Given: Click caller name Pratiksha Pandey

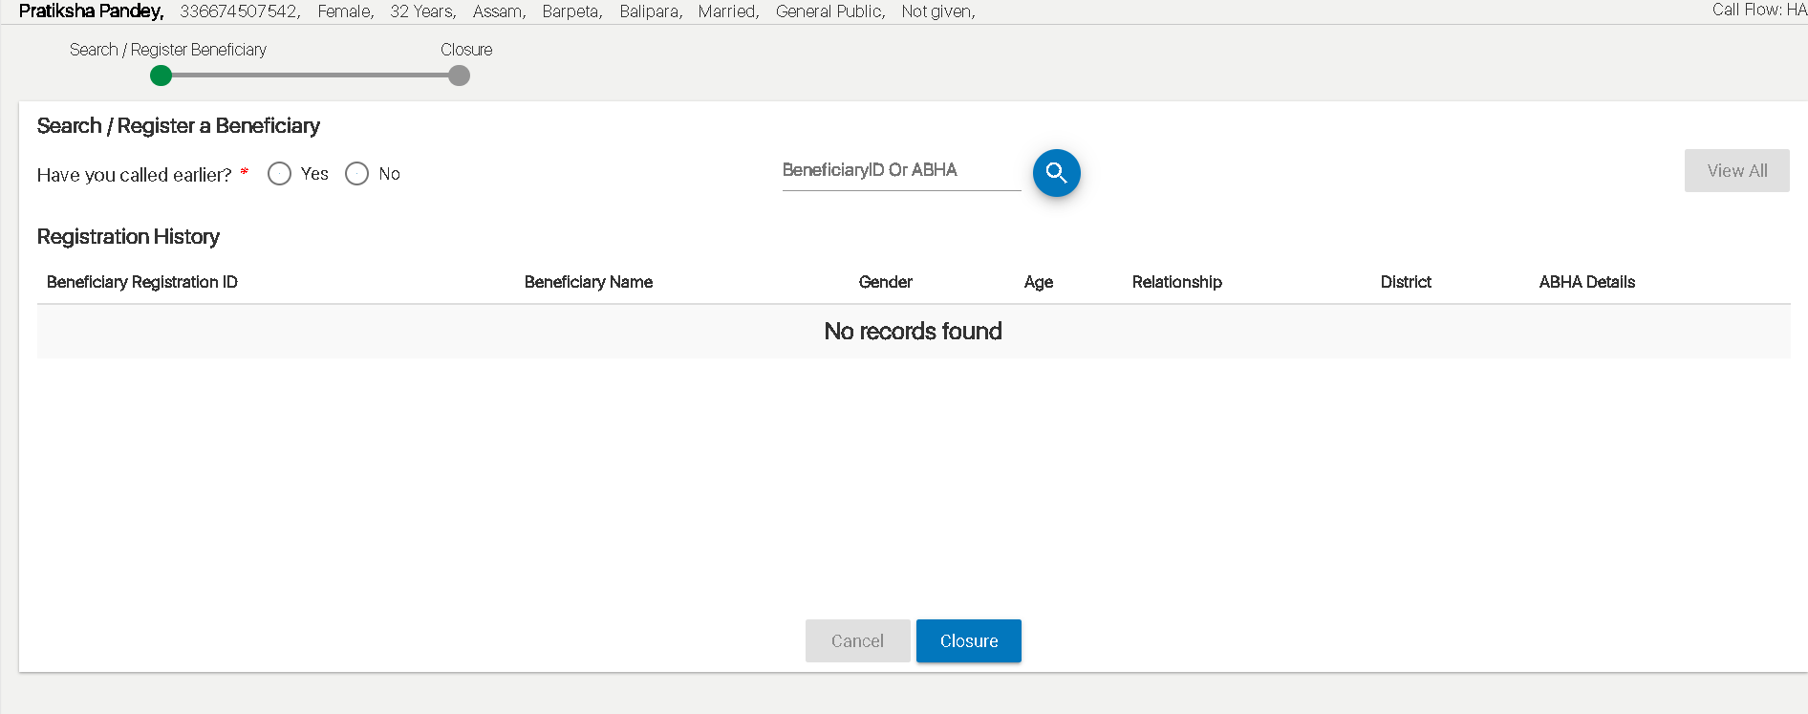Looking at the screenshot, I should [x=91, y=11].
